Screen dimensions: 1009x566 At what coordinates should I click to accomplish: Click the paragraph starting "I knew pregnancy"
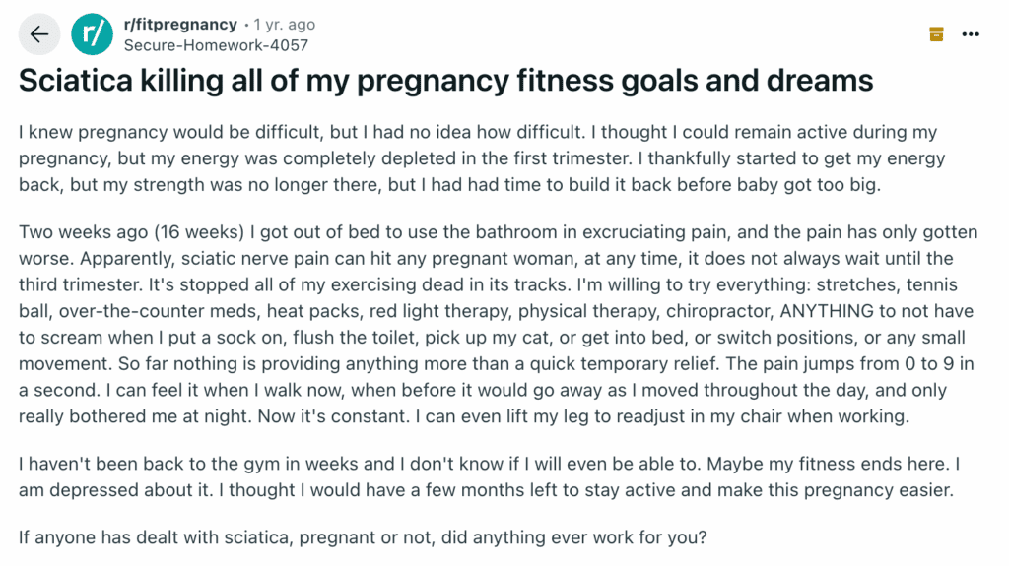point(477,158)
